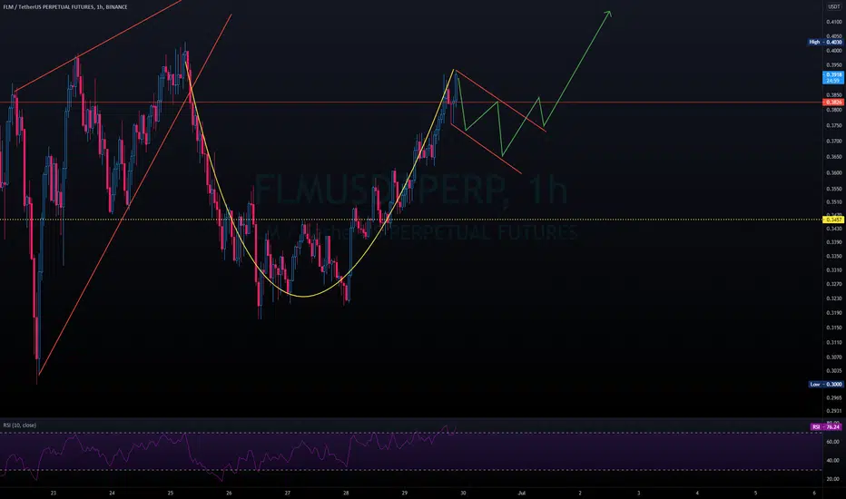Click the 0.3650 tick on price axis

pyautogui.click(x=834, y=157)
